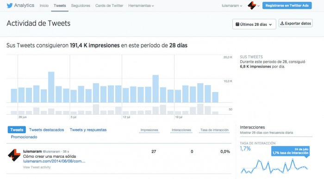Click the 28 jun axis label
Screen dimensions: 324x179
click(23, 117)
